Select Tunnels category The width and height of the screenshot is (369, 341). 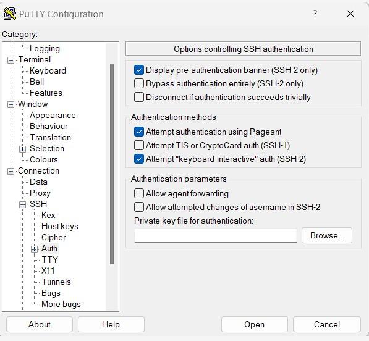[56, 282]
